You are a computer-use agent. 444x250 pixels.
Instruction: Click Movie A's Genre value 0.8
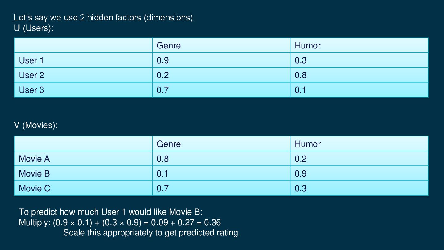(163, 159)
